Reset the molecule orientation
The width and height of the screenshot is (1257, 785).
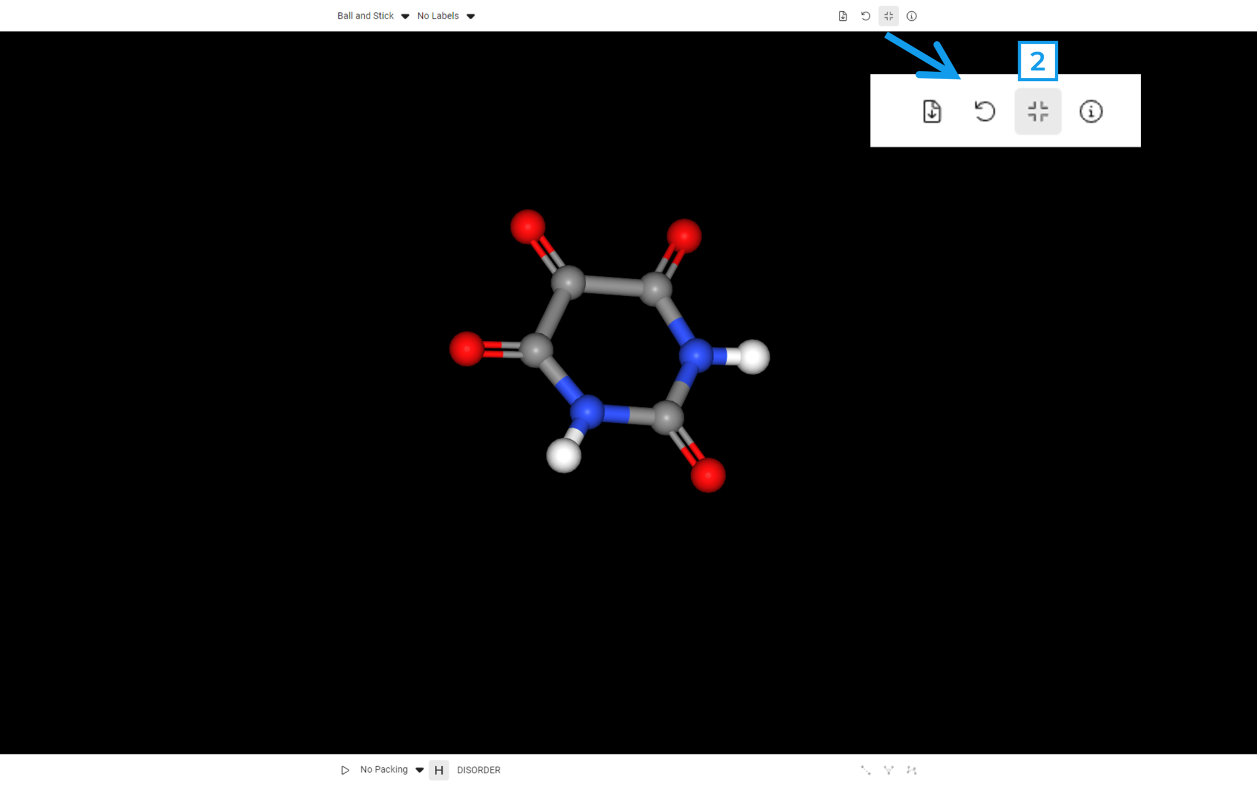tap(865, 16)
